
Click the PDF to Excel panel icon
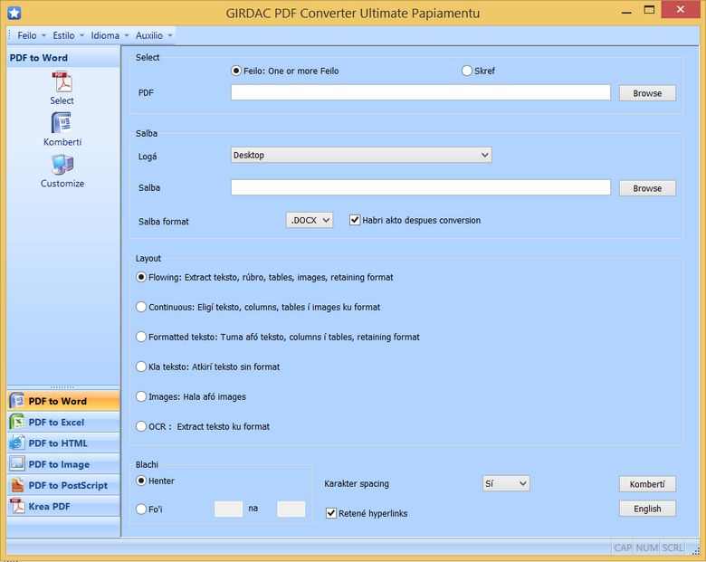[17, 422]
